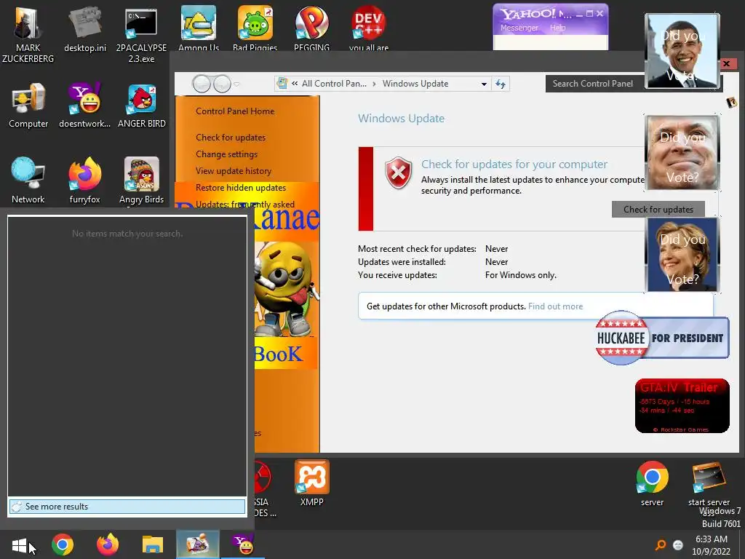Open the DEV C++ 'you all are' shortcut
The image size is (745, 559).
pos(369,28)
